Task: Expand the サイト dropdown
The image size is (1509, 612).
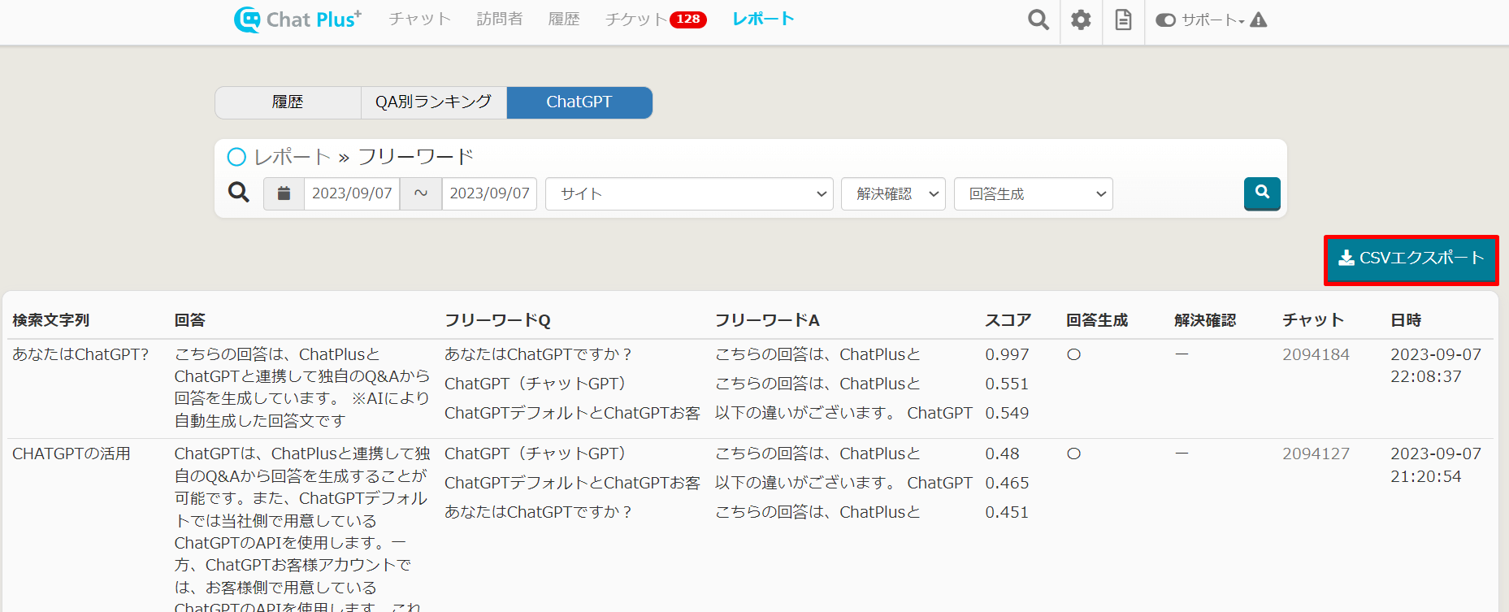Action: [689, 193]
